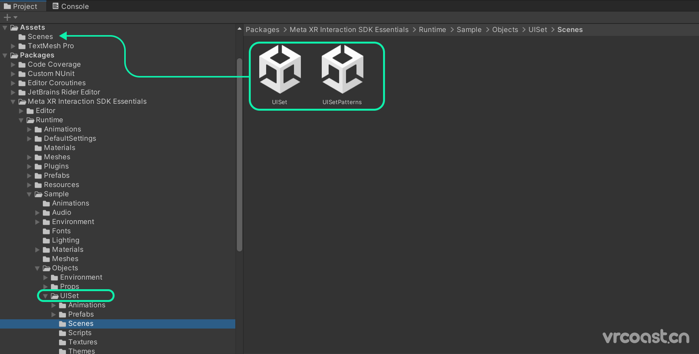Select the Meshes folder under Sample
This screenshot has height=354, width=699.
click(61, 259)
